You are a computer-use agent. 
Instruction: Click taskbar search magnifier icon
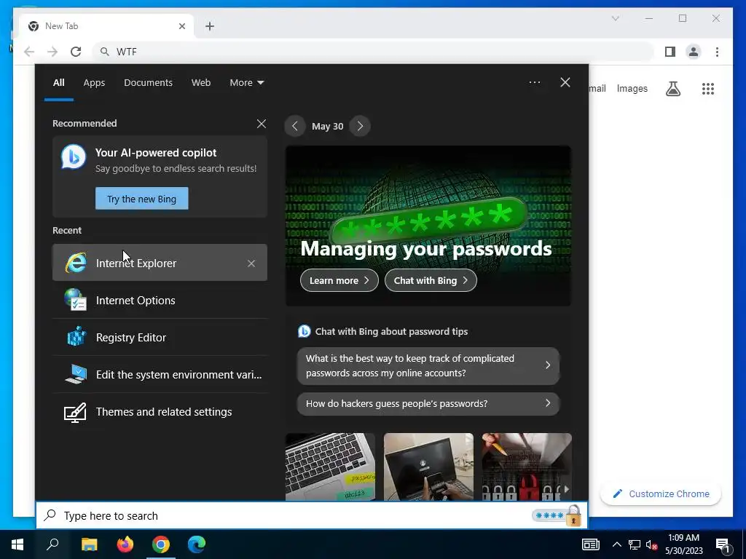pos(52,544)
